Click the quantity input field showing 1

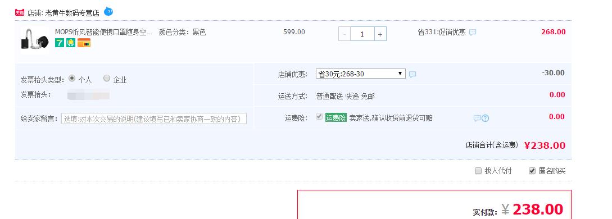[x=362, y=34]
